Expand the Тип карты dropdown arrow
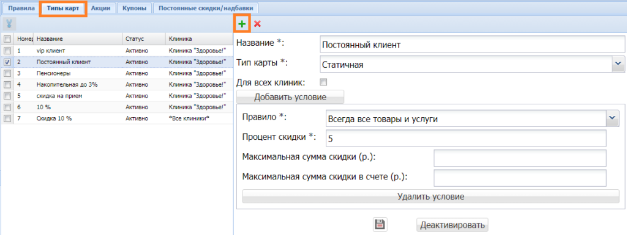 [x=618, y=64]
